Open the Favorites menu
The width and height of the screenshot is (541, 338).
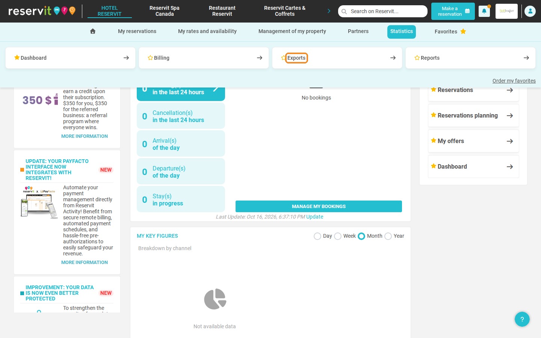450,32
